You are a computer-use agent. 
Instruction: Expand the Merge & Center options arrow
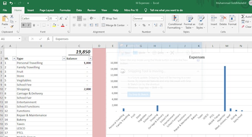point(127,25)
